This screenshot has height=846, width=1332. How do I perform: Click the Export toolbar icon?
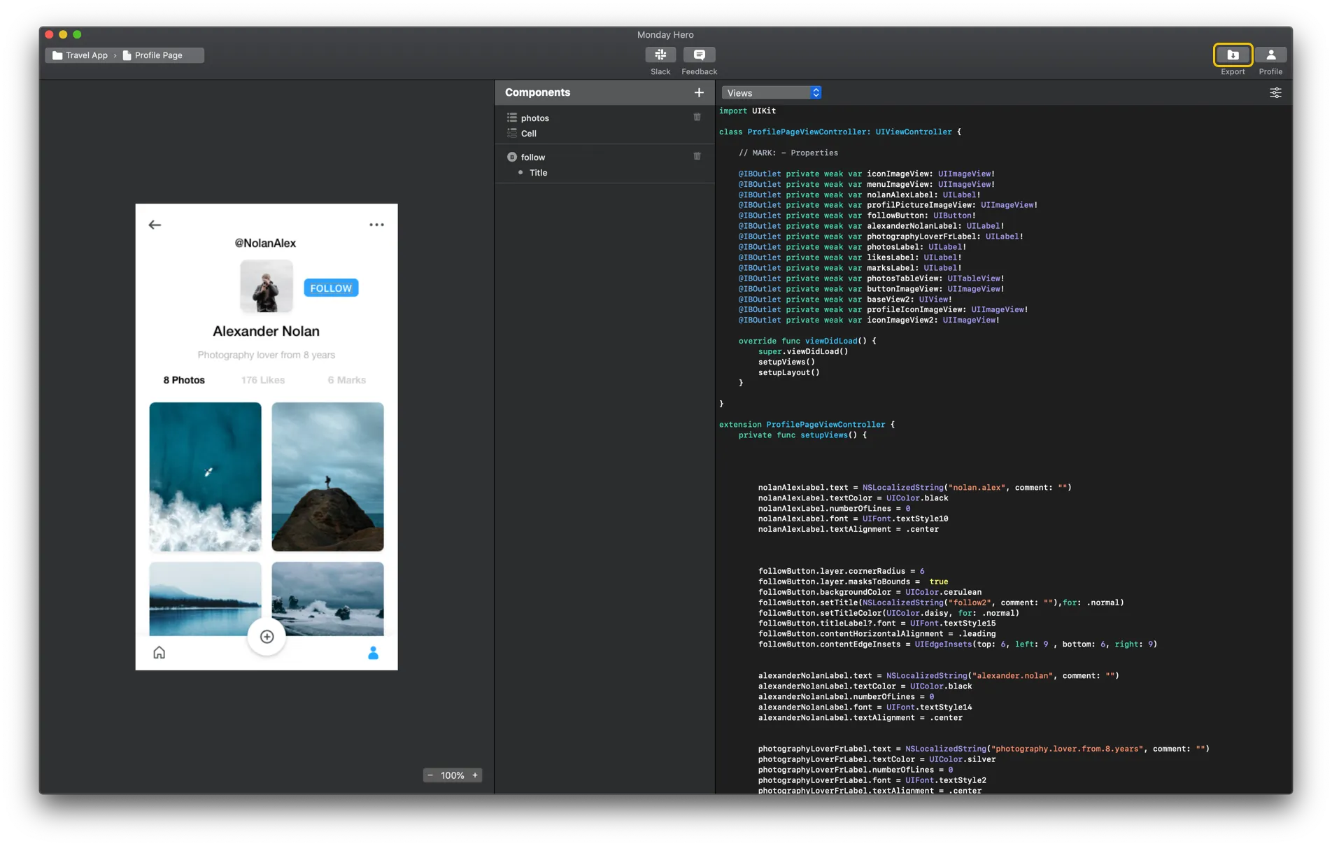pyautogui.click(x=1233, y=55)
